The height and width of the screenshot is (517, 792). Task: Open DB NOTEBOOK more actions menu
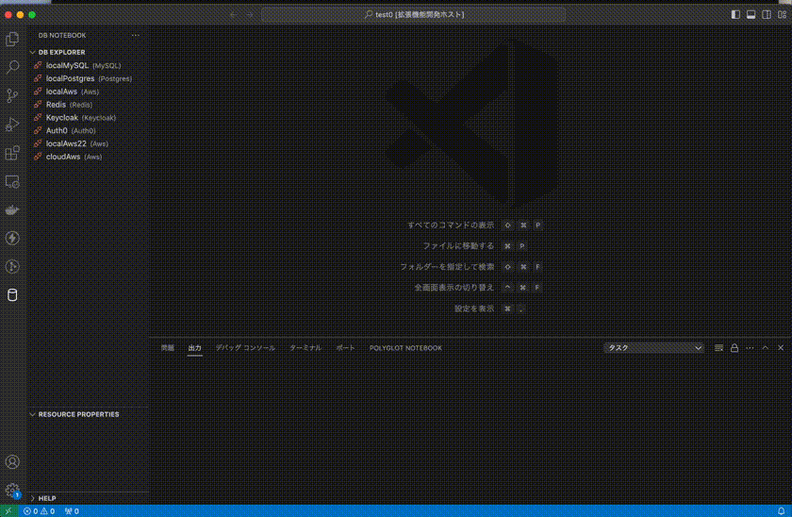[x=136, y=35]
